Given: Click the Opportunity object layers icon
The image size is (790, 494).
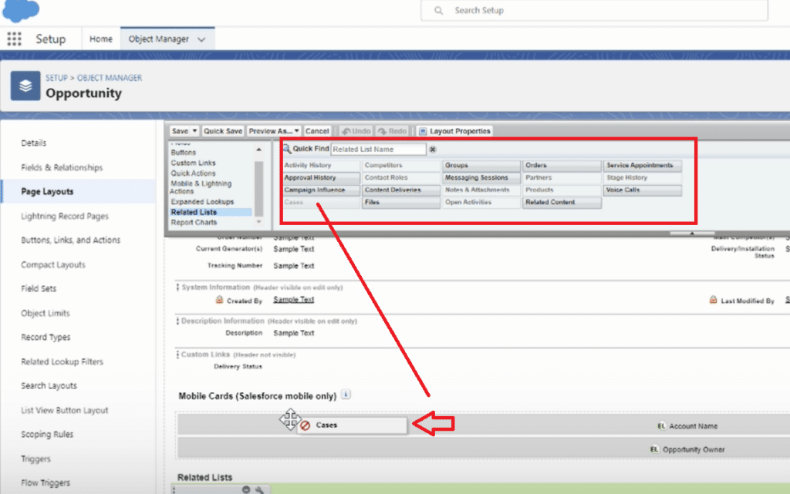Looking at the screenshot, I should coord(25,86).
